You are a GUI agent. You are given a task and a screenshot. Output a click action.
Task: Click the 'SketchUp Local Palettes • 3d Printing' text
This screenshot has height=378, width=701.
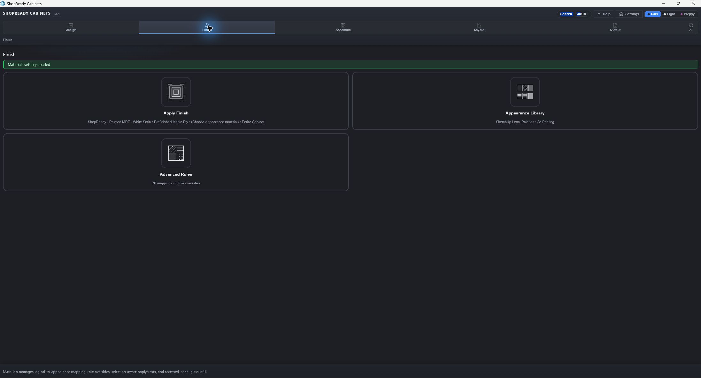click(x=525, y=122)
